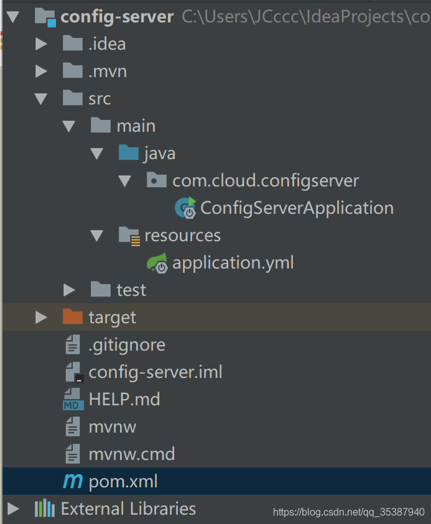Viewport: 431px width, 524px height.
Task: Expand the .idea folder
Action: [x=41, y=44]
